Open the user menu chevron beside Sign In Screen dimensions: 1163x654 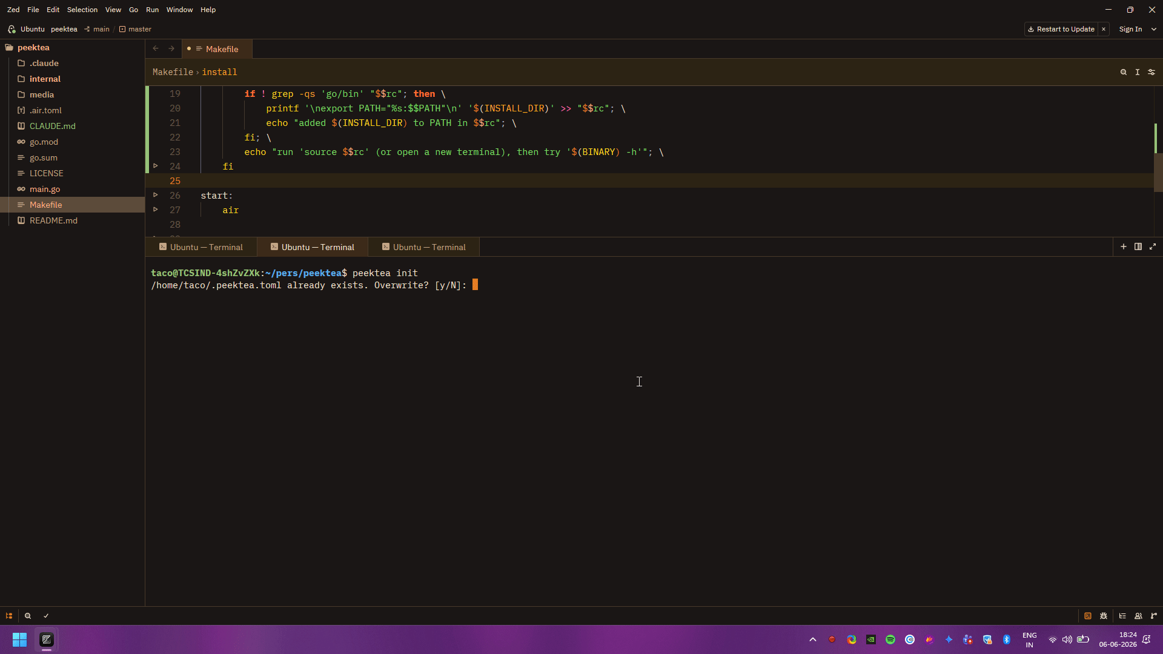click(x=1154, y=29)
